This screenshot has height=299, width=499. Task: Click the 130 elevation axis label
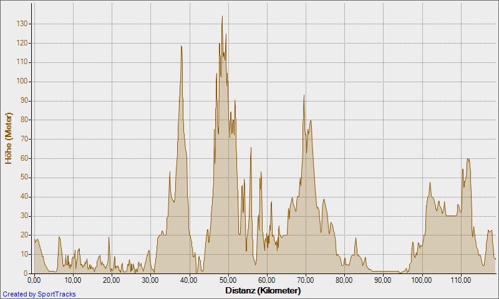pyautogui.click(x=22, y=24)
